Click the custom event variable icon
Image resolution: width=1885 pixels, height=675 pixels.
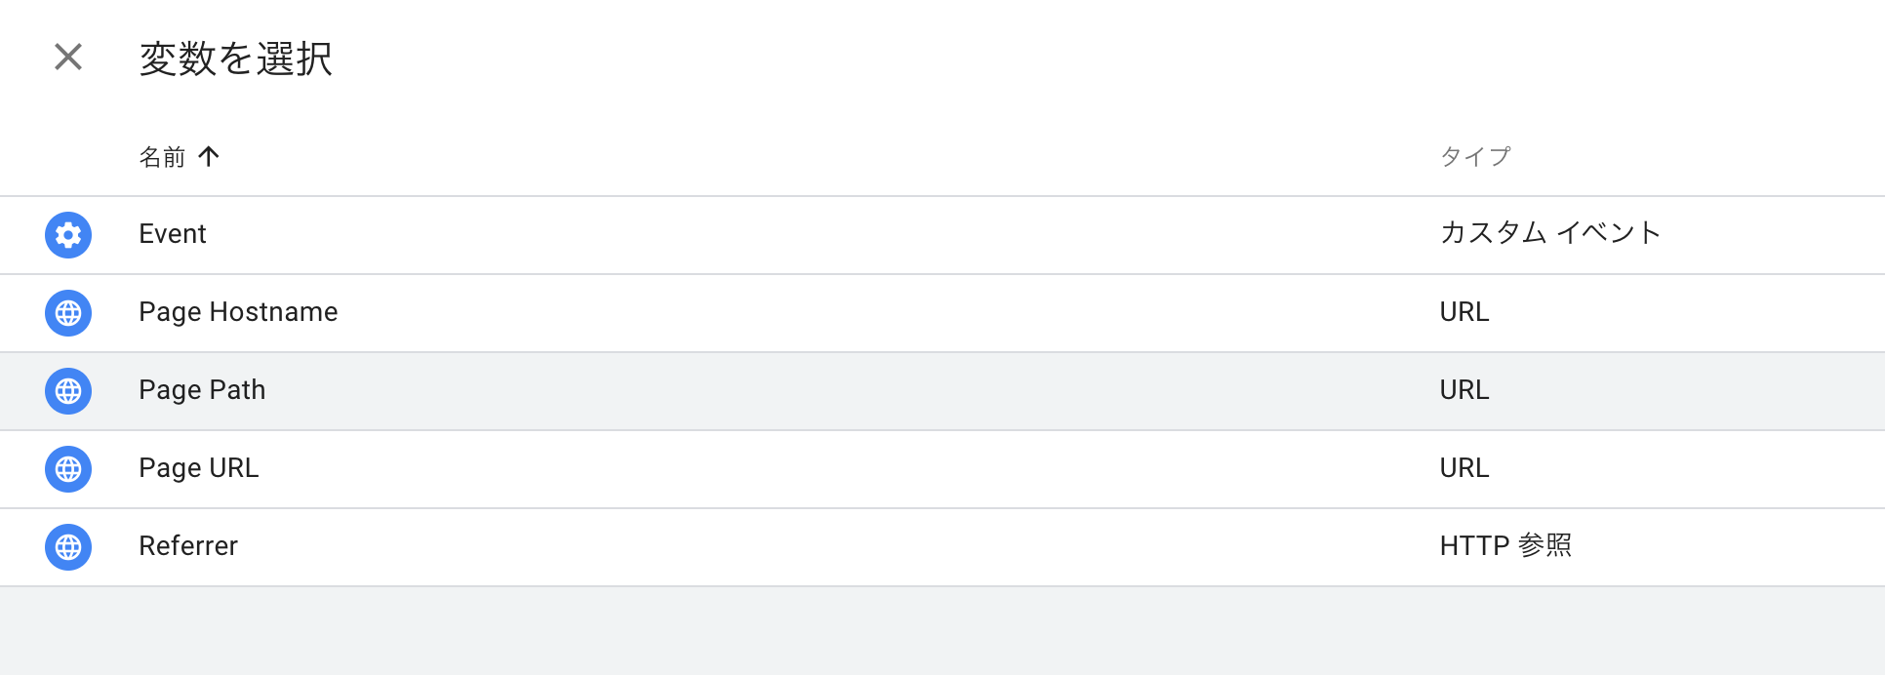67,234
